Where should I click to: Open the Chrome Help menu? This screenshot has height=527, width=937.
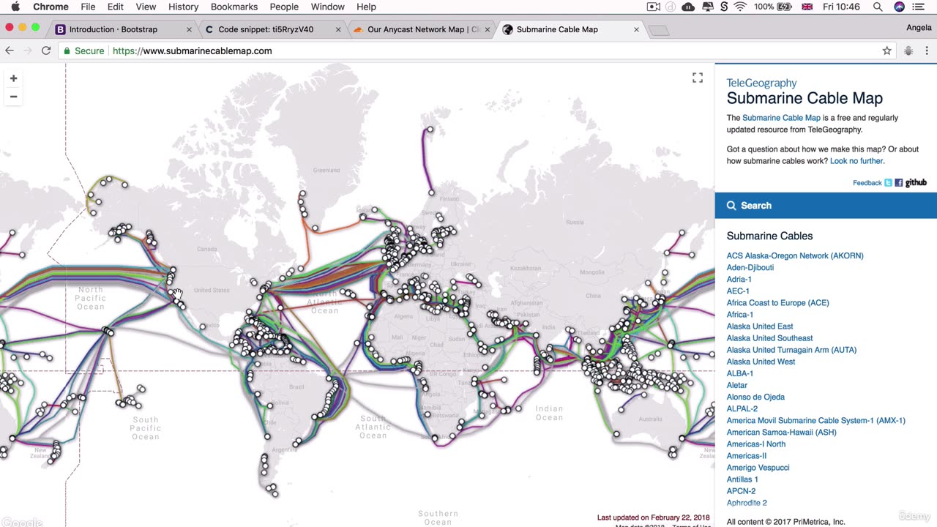coord(366,7)
